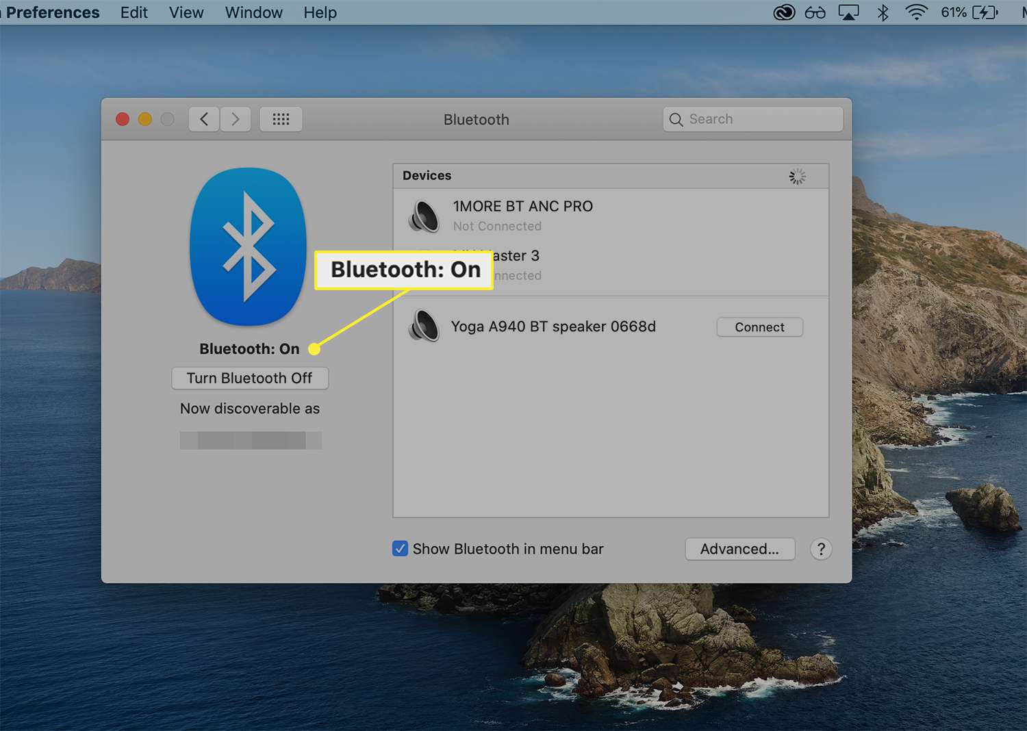This screenshot has height=731, width=1027.
Task: Click the Bluetooth window title
Action: 477,120
